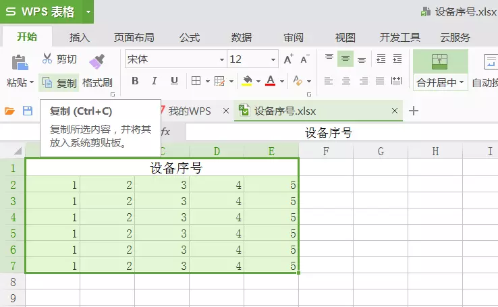Decrease font size with A- icon
Image resolution: width=498 pixels, height=307 pixels.
point(305,59)
